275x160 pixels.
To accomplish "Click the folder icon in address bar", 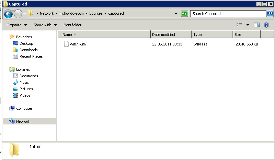I will [31, 13].
